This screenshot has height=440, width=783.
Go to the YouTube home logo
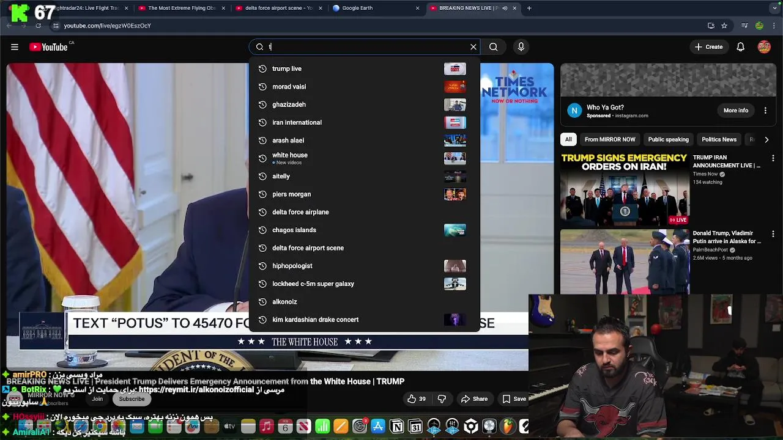coord(48,47)
